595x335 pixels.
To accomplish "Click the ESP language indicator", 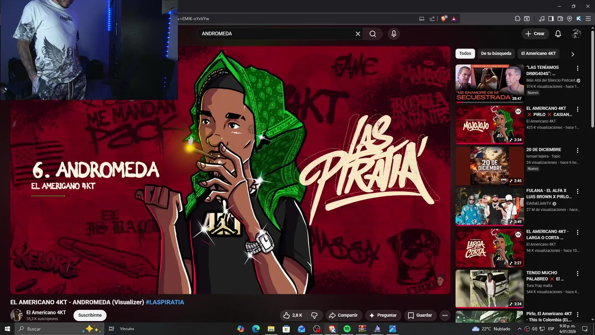I will coord(551,329).
